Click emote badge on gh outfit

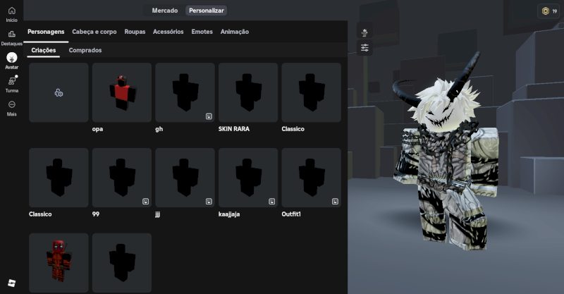[209, 116]
